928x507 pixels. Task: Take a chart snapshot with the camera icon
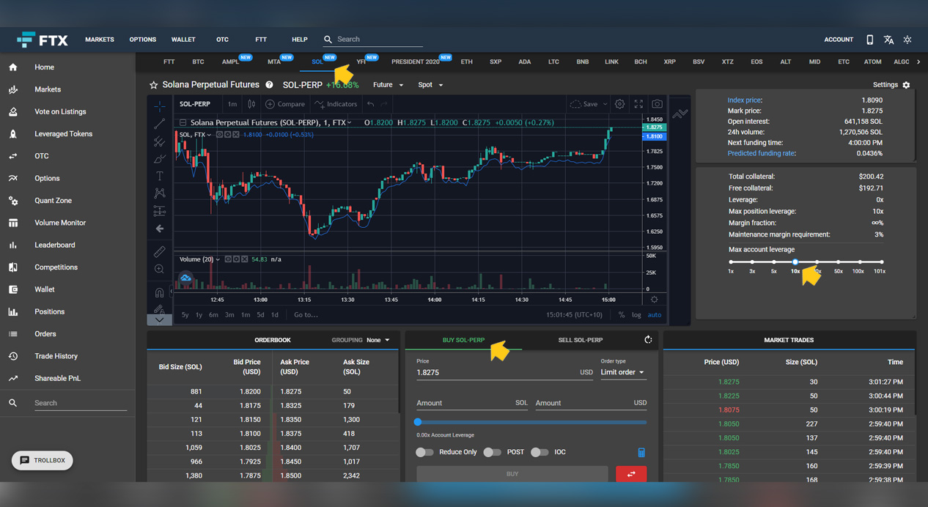658,104
